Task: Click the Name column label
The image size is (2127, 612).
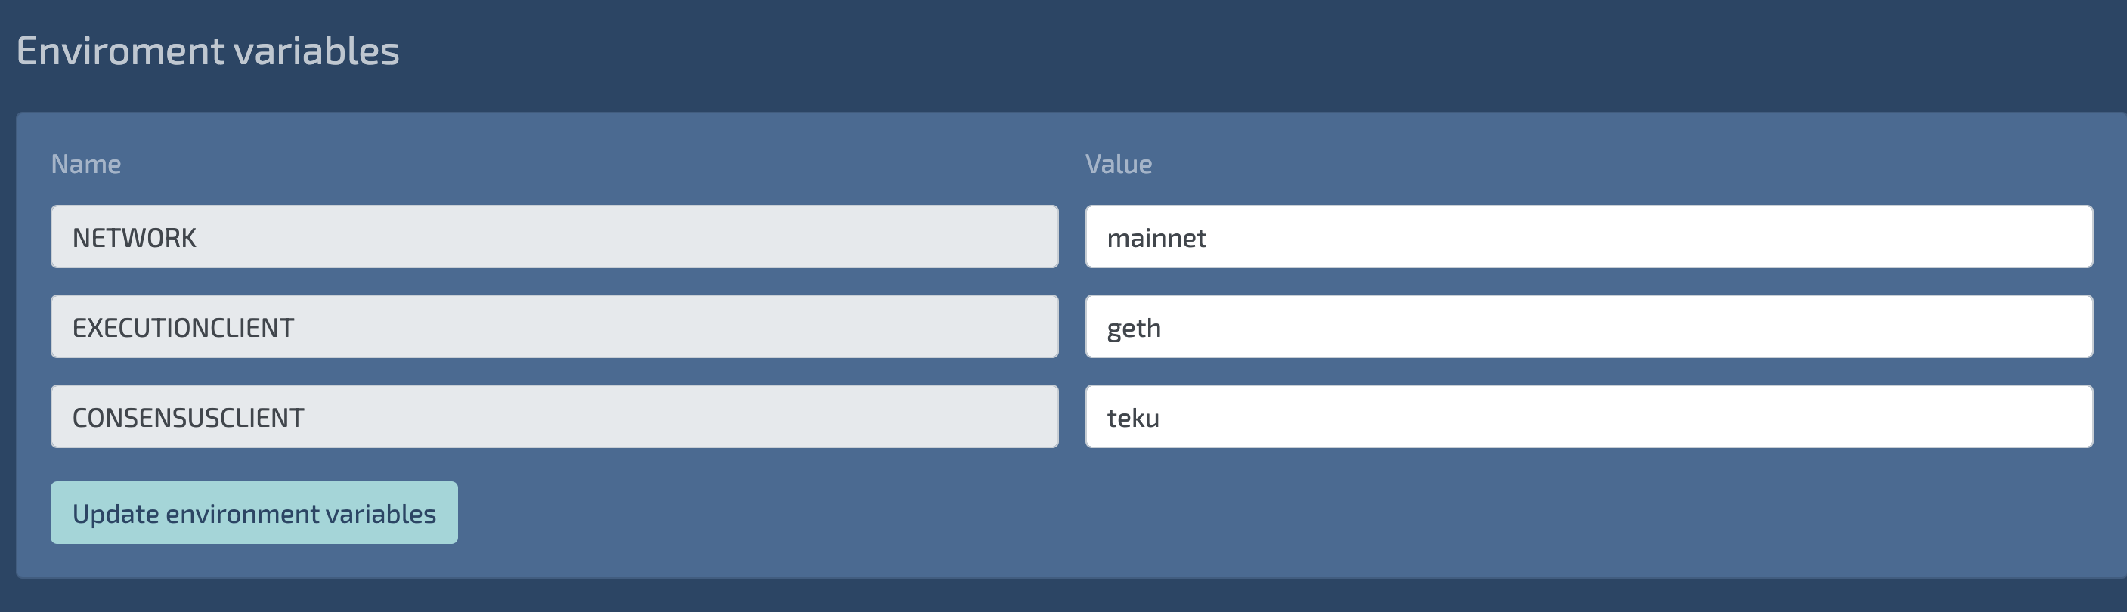Action: (x=86, y=165)
